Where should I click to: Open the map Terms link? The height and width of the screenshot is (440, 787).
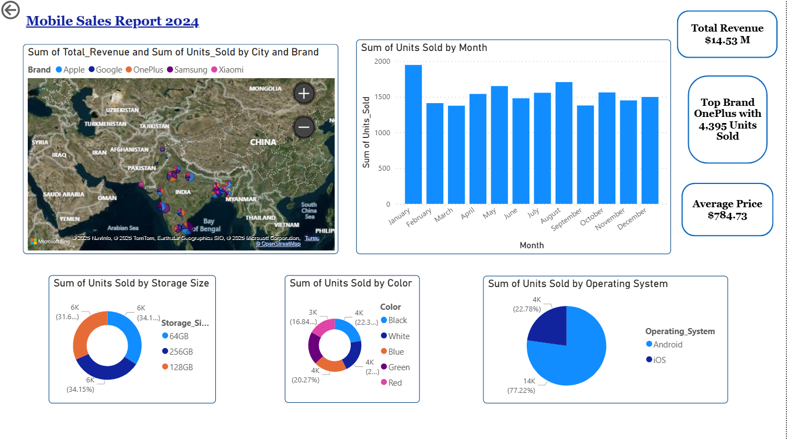pyautogui.click(x=312, y=238)
